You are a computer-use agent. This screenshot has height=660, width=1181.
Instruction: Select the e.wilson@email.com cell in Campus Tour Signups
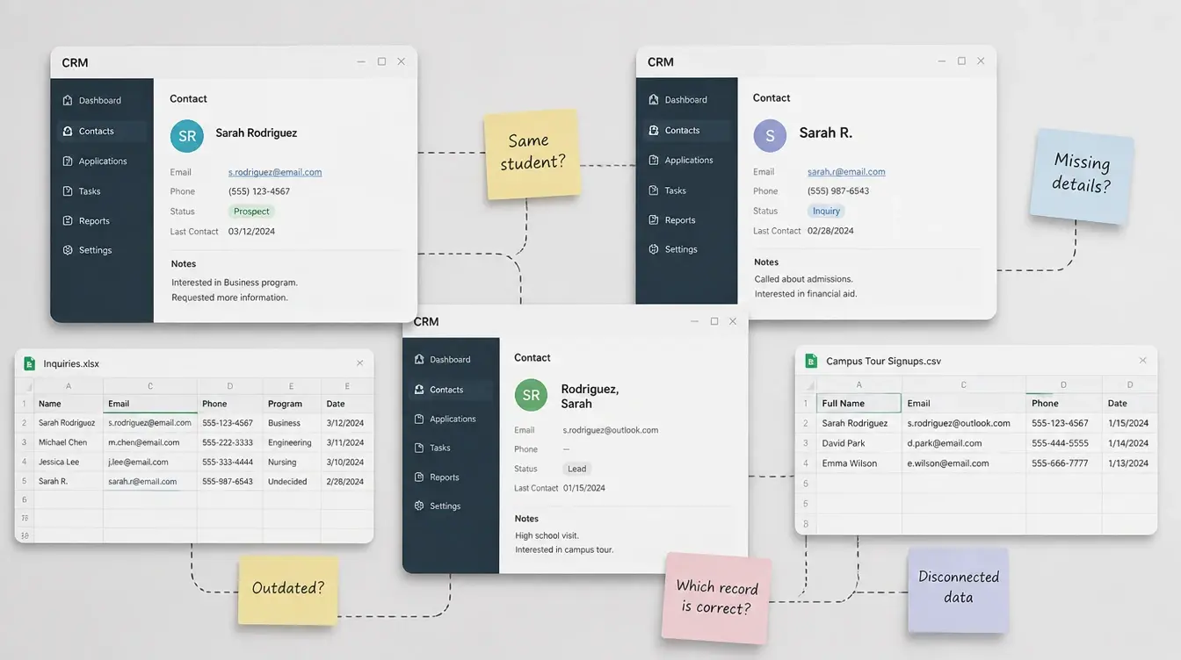(x=964, y=463)
